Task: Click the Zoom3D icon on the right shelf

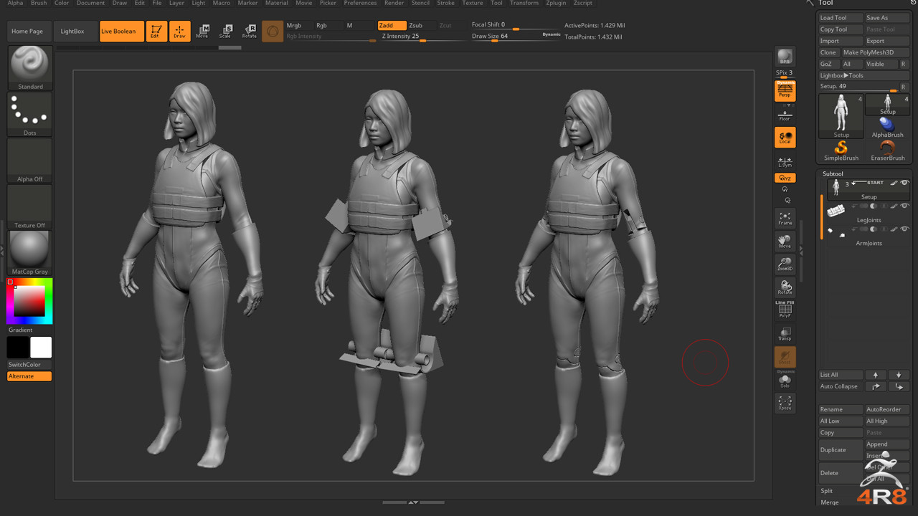Action: point(785,264)
